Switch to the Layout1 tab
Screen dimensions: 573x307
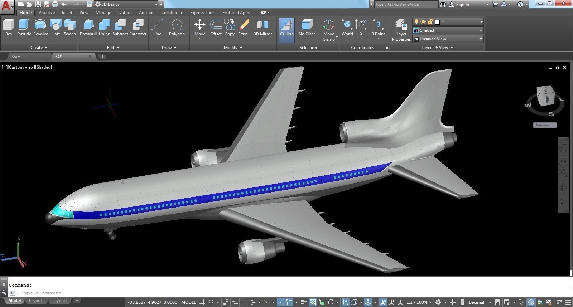click(36, 301)
